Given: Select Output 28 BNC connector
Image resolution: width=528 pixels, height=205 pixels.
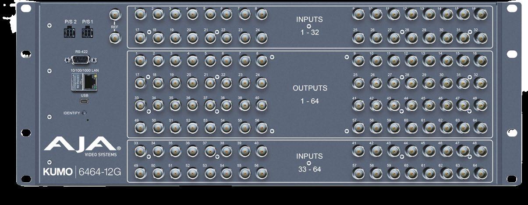Looking at the screenshot, I should tap(411, 82).
